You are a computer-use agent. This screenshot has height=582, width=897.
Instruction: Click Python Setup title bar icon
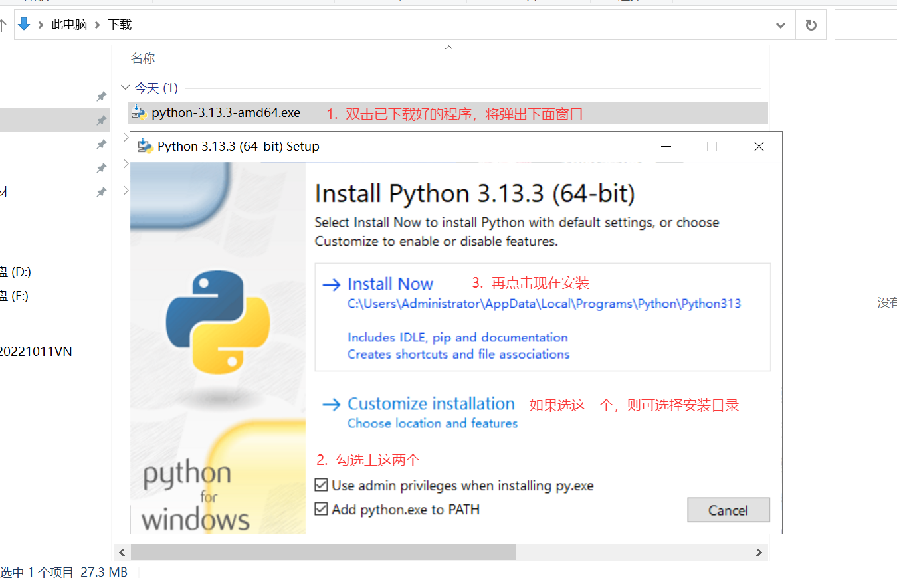[x=145, y=147]
